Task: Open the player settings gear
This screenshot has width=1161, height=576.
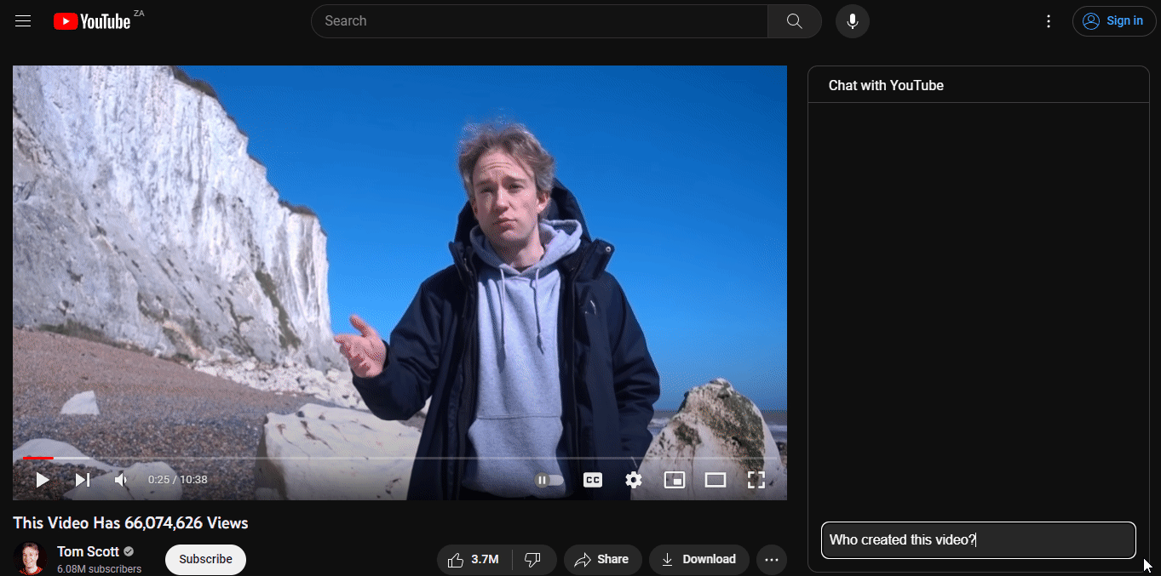Action: coord(634,479)
